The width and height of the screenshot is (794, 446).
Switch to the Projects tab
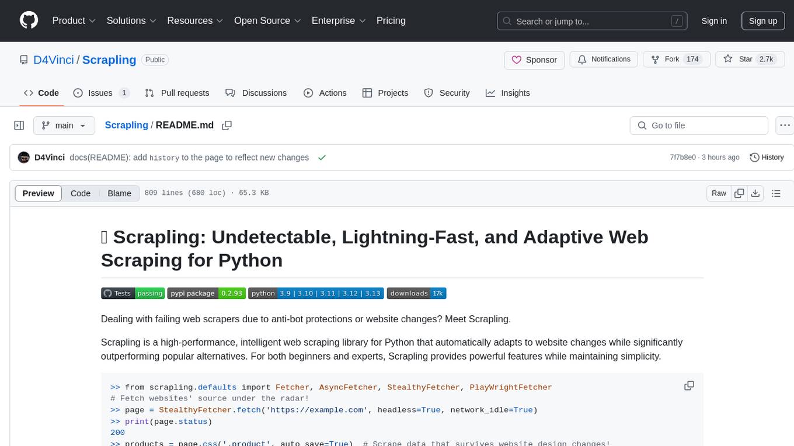[x=385, y=93]
